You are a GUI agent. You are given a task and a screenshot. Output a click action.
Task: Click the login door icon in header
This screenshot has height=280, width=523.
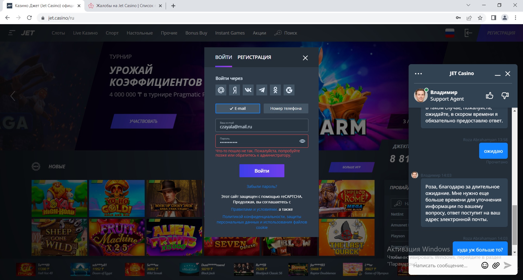coord(468,33)
